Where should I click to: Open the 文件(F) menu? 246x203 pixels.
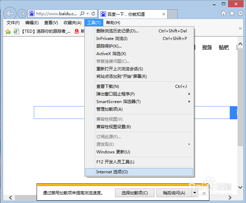tap(13, 23)
